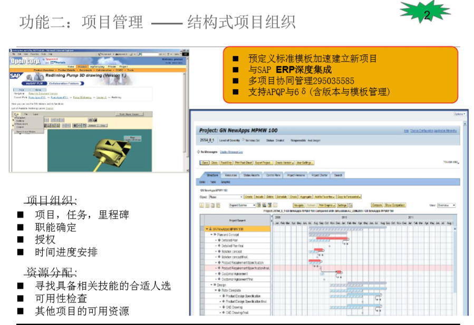Click the mySAP PLM pill button
Viewport: 474px width, 325px height.
(x=34, y=83)
